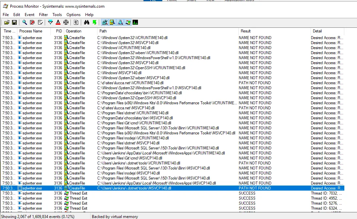The image size is (357, 219).
Task: Select path Microsoft SQL Server\150\Tools\Binn\VCRUNTIME140.dll
Action: pos(158,148)
